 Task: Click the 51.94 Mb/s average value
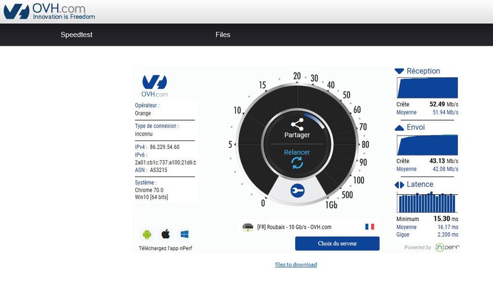point(445,112)
